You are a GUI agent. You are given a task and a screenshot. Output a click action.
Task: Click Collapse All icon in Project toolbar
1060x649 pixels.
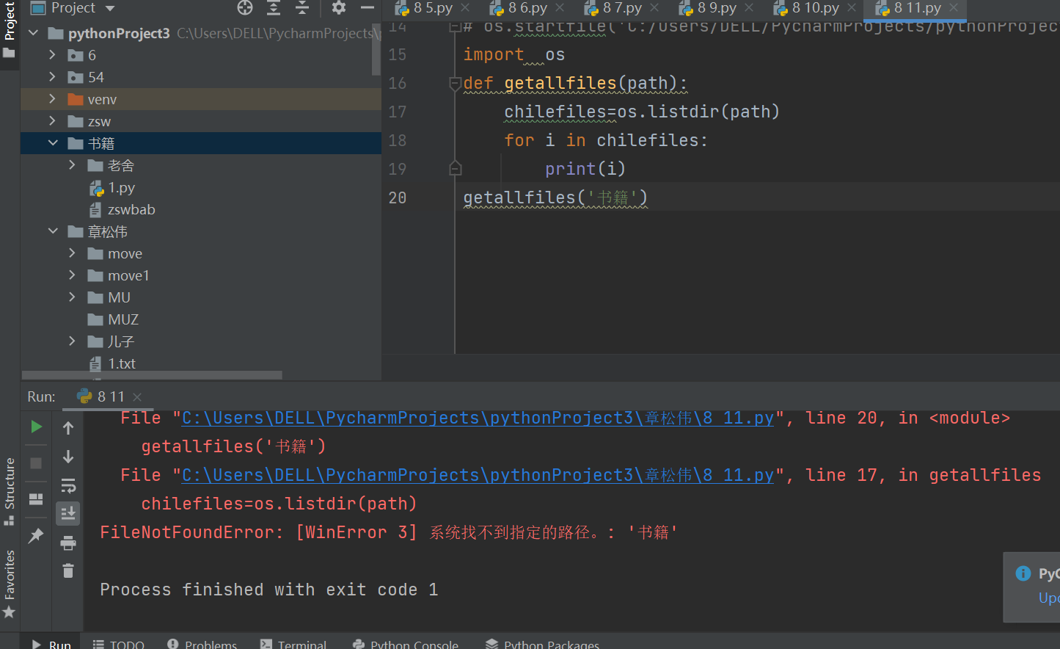tap(302, 8)
